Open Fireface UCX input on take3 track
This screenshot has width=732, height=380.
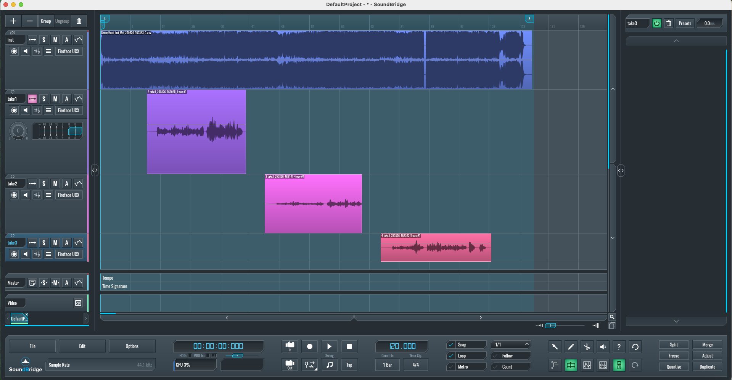(69, 254)
